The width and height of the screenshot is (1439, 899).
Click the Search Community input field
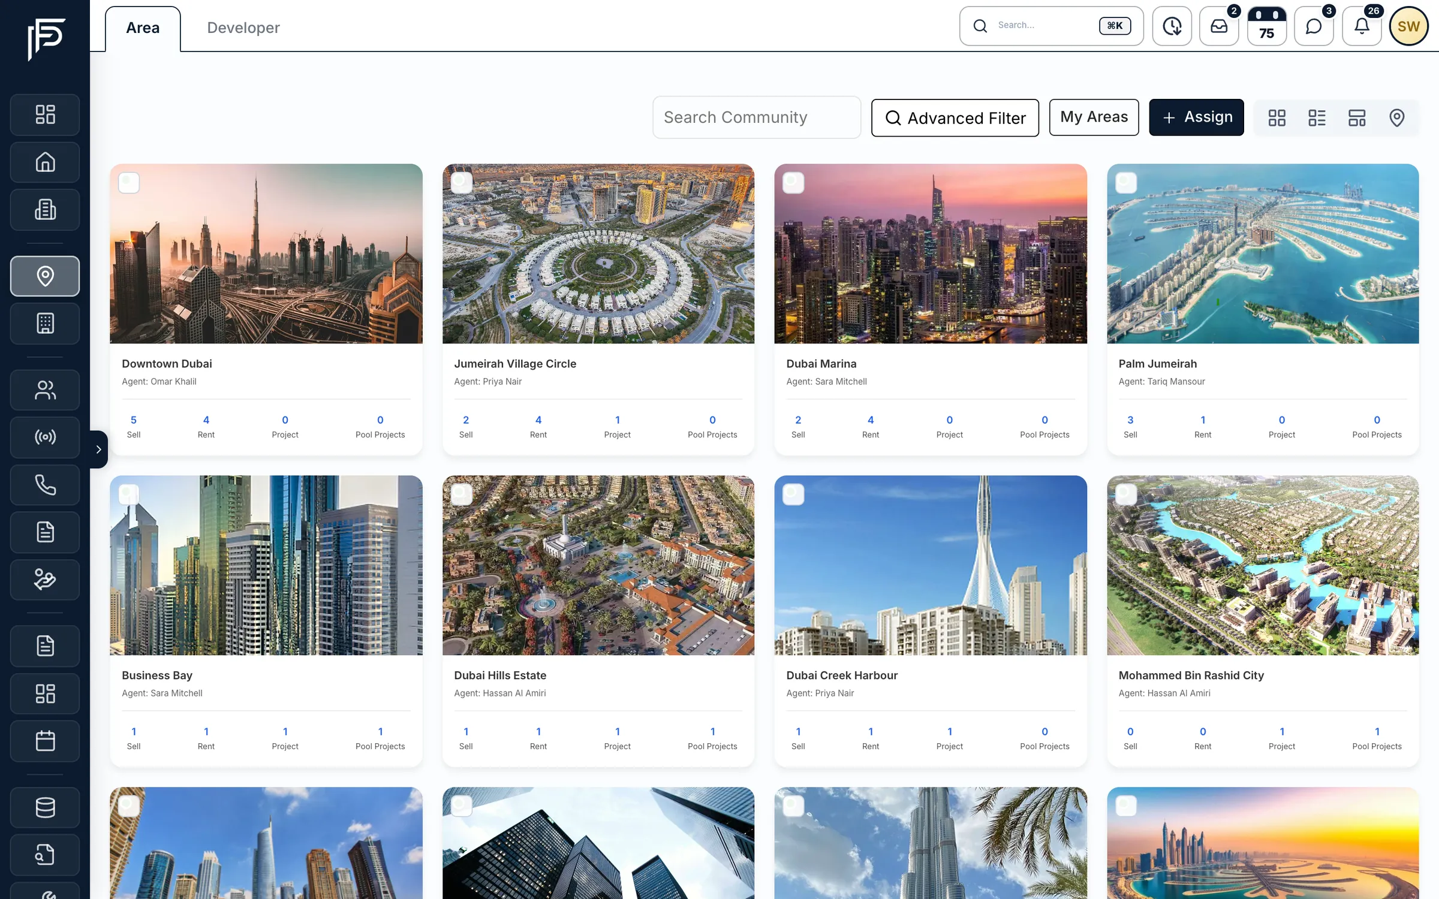[x=757, y=117]
